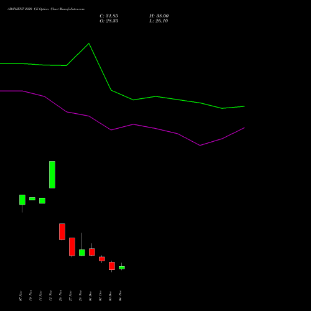Click the lowest dip of the purple line

click(x=200, y=146)
